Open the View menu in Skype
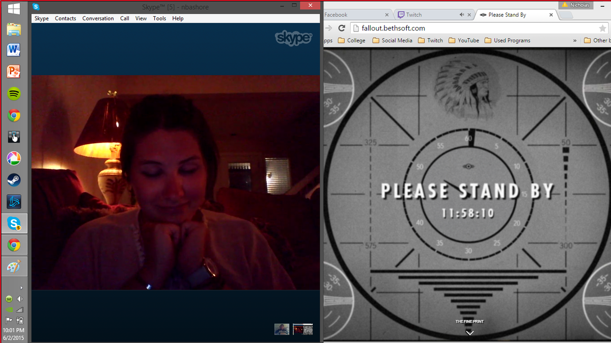This screenshot has height=343, width=611. [x=141, y=18]
